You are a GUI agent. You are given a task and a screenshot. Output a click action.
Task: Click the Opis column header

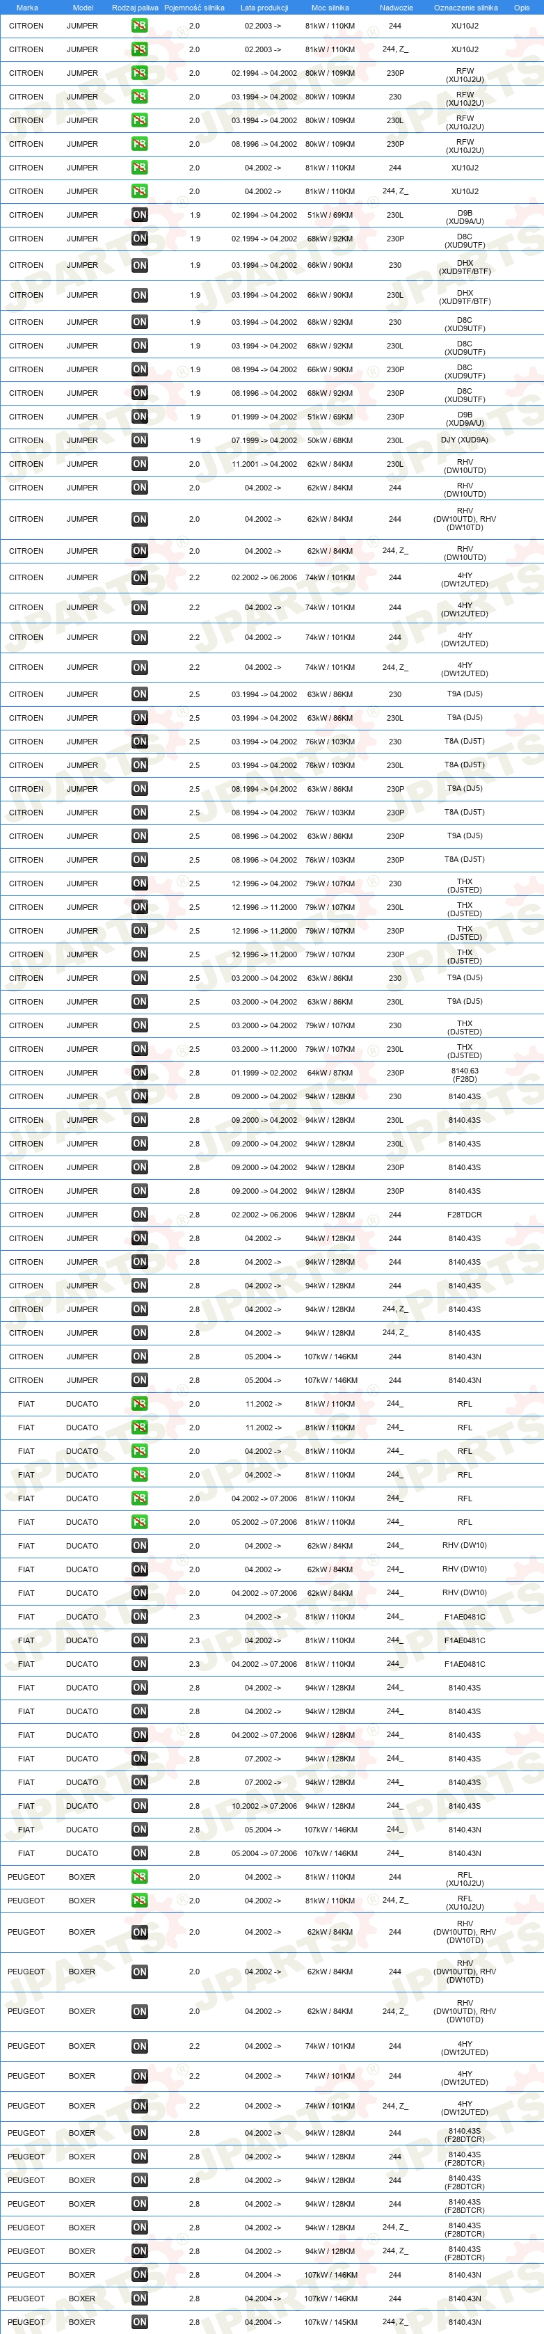521,7
